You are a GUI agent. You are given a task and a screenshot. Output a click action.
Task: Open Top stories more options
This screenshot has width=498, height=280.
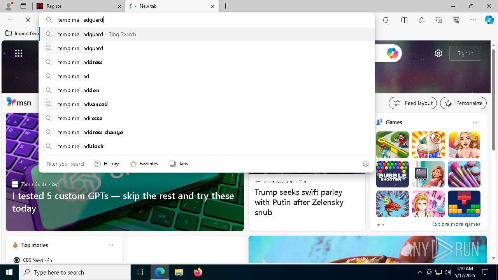click(x=111, y=245)
